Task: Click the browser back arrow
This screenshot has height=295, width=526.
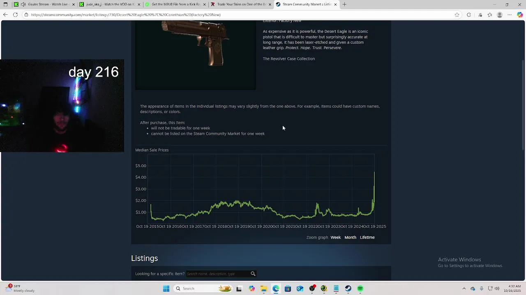Action: click(5, 15)
